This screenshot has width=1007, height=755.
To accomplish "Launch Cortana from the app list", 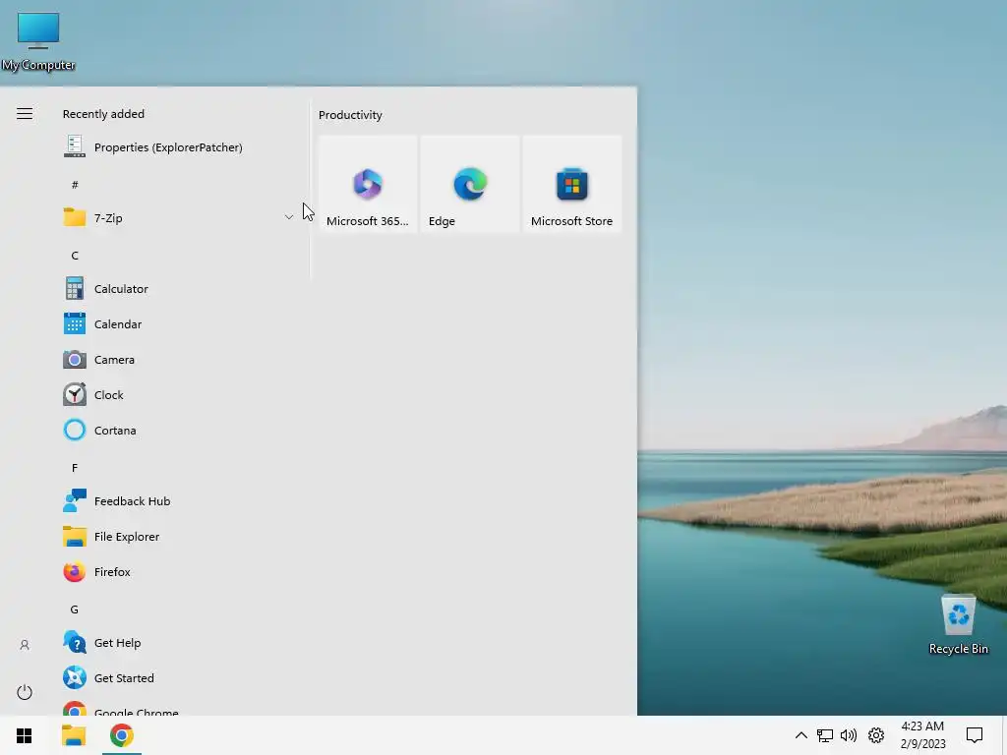I will click(x=178, y=431).
